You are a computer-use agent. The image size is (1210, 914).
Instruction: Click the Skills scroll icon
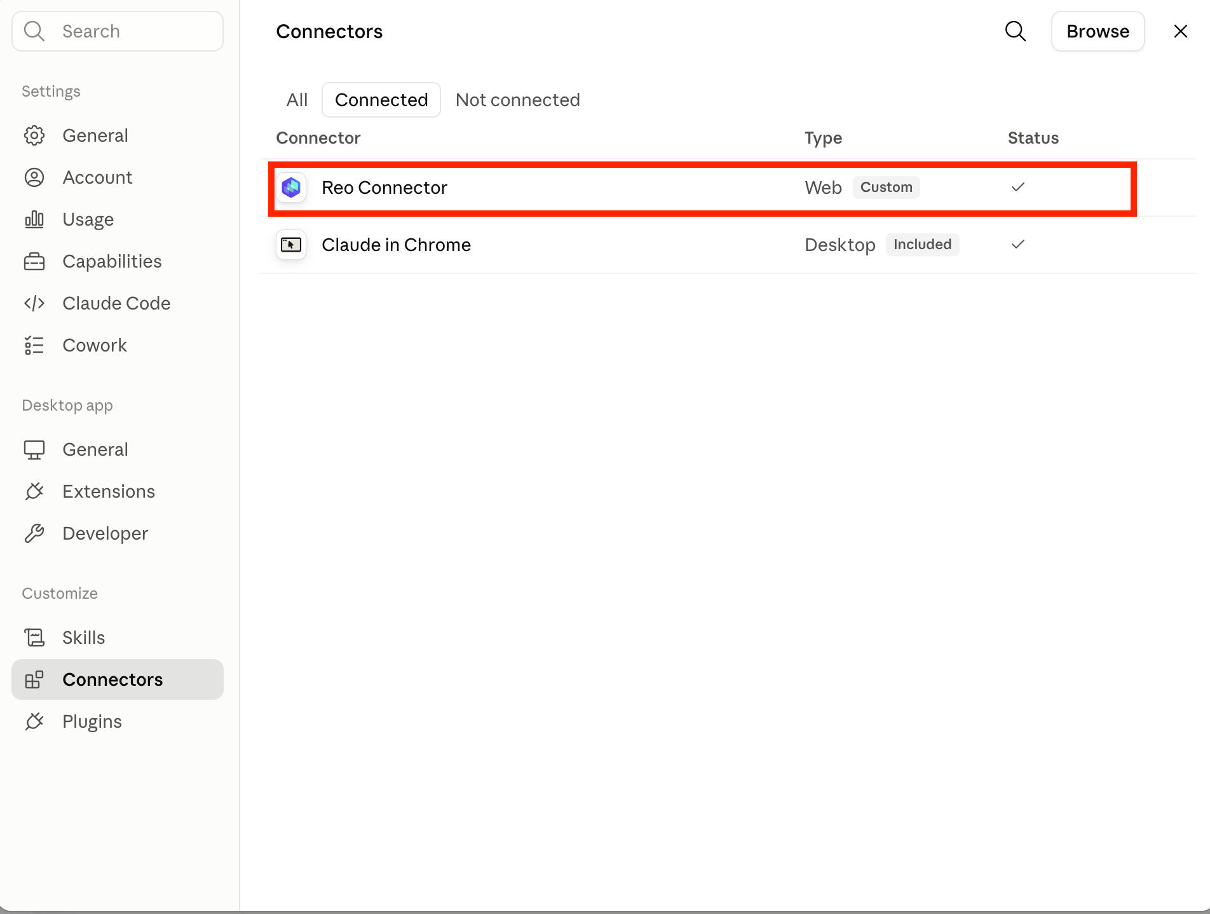coord(34,638)
